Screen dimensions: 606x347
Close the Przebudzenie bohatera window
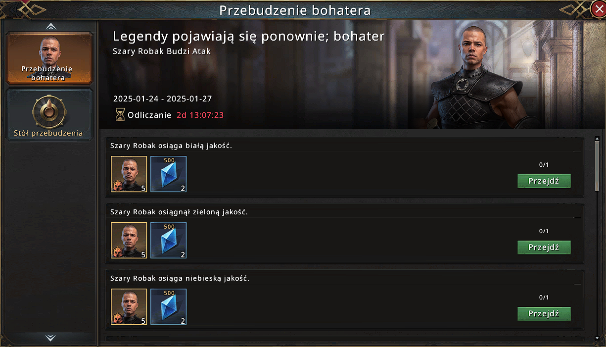pyautogui.click(x=598, y=9)
